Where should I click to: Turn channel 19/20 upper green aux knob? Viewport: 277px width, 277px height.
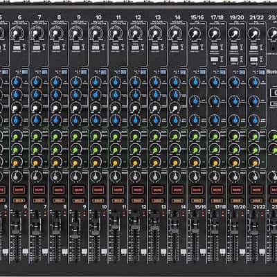pos(235,136)
